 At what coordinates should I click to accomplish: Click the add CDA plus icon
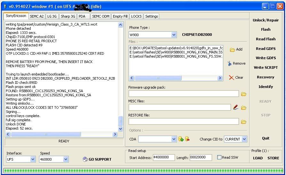tap(181, 139)
